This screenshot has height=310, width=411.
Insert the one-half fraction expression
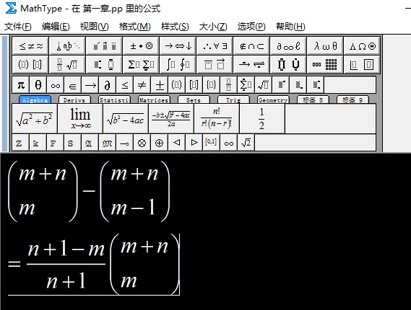click(262, 118)
